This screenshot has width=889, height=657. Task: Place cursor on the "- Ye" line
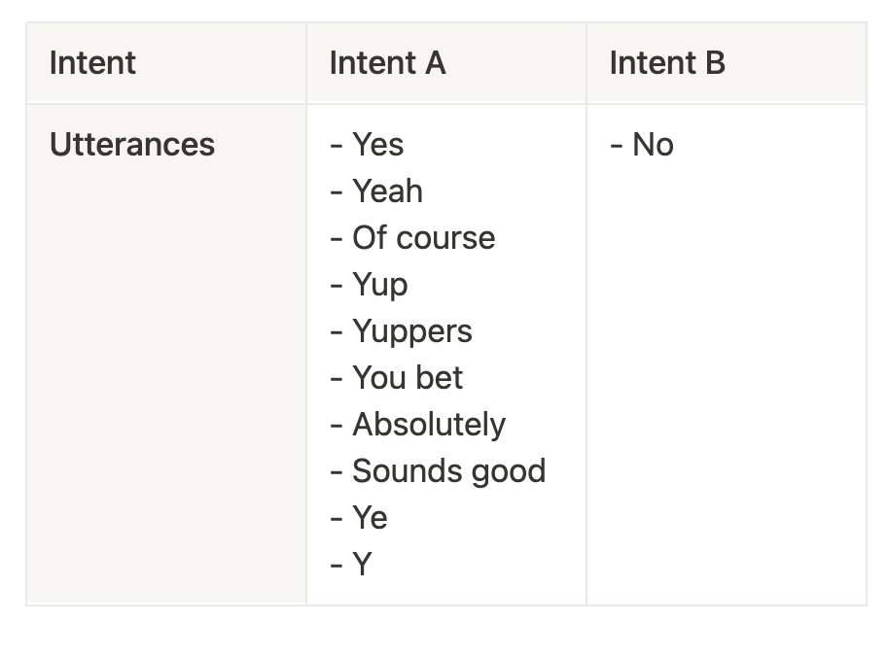click(x=359, y=518)
